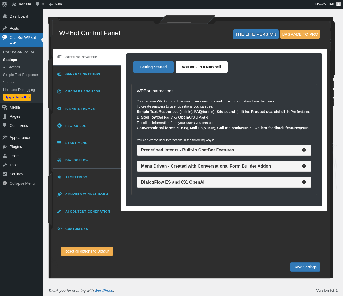
Task: Open the FAQ Builder panel tab
Action: tap(87, 126)
